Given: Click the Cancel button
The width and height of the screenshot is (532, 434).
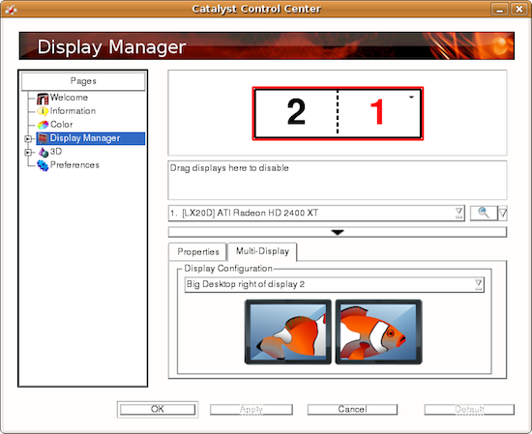Looking at the screenshot, I should pos(352,409).
